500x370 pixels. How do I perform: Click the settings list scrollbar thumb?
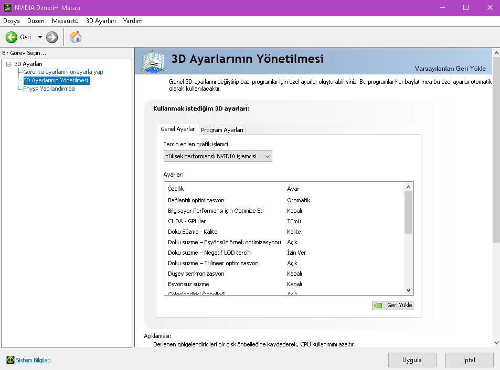pos(408,213)
